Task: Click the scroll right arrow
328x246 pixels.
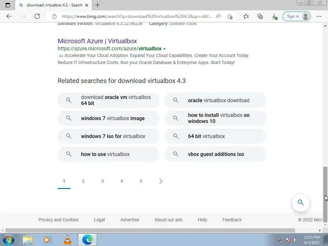Action: 320,230
